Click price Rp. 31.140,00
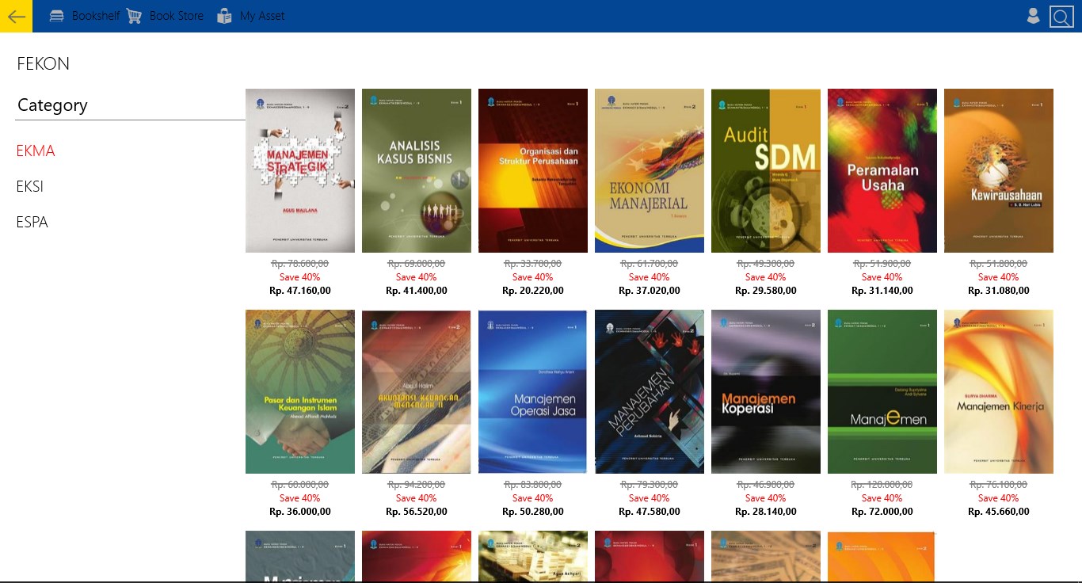Viewport: 1082px width, 583px height. point(882,291)
